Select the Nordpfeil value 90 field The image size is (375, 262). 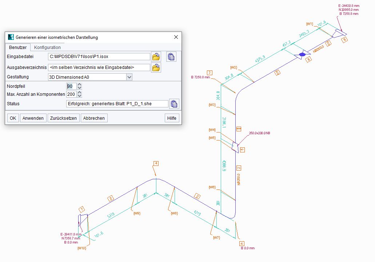point(71,86)
